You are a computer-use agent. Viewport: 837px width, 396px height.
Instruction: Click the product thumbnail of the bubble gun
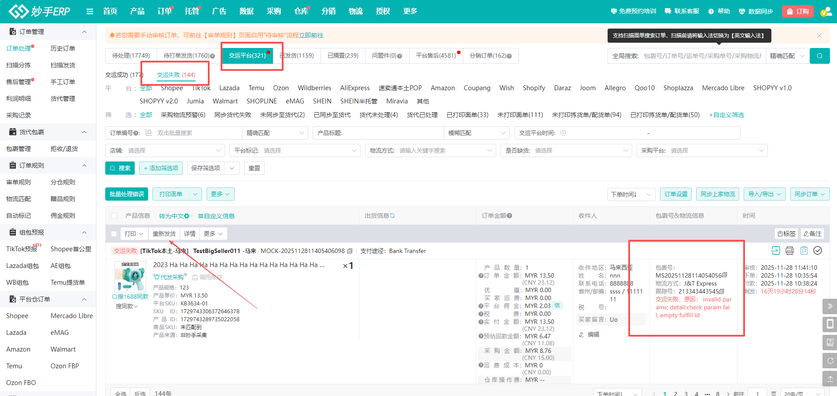pyautogui.click(x=130, y=276)
